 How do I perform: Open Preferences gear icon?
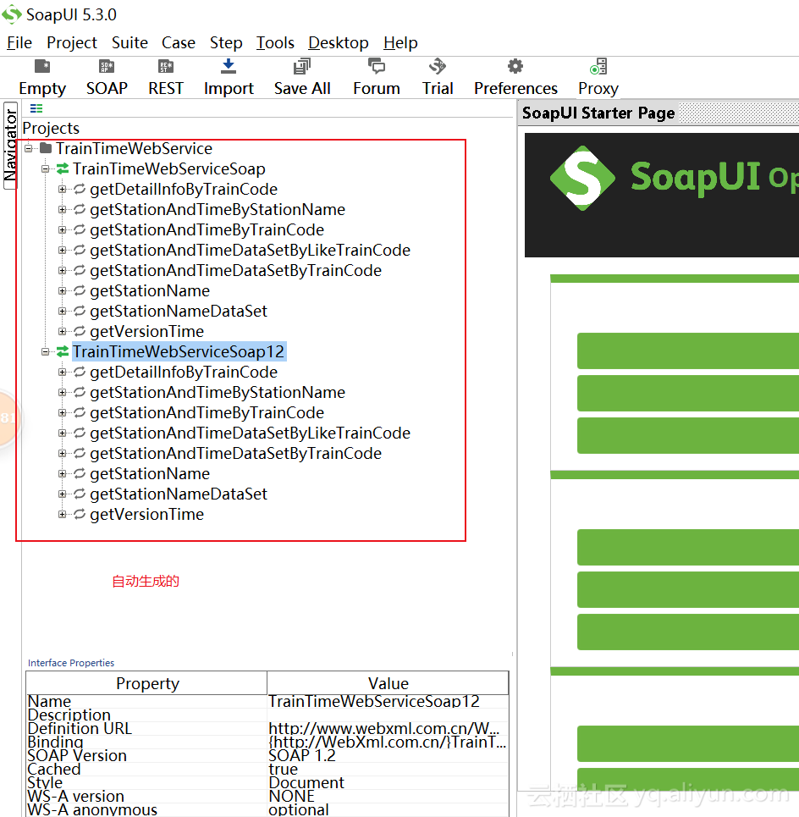coord(515,66)
